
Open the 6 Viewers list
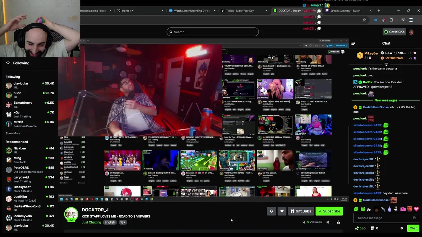[x=312, y=222]
